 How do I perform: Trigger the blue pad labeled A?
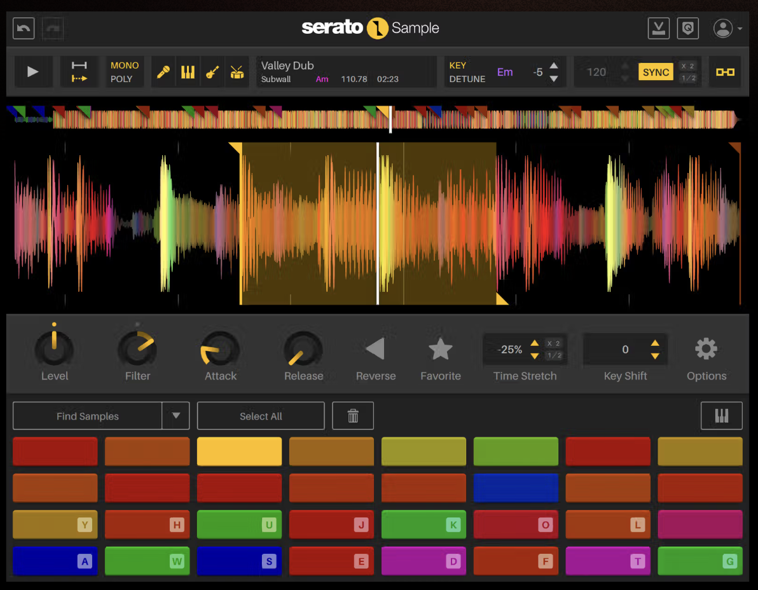point(55,561)
